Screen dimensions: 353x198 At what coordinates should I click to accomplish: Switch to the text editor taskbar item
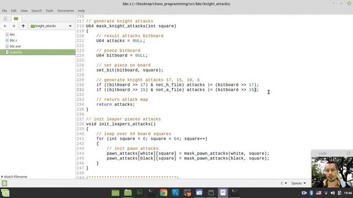223,193
